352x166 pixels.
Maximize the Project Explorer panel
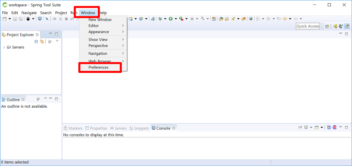pyautogui.click(x=56, y=34)
